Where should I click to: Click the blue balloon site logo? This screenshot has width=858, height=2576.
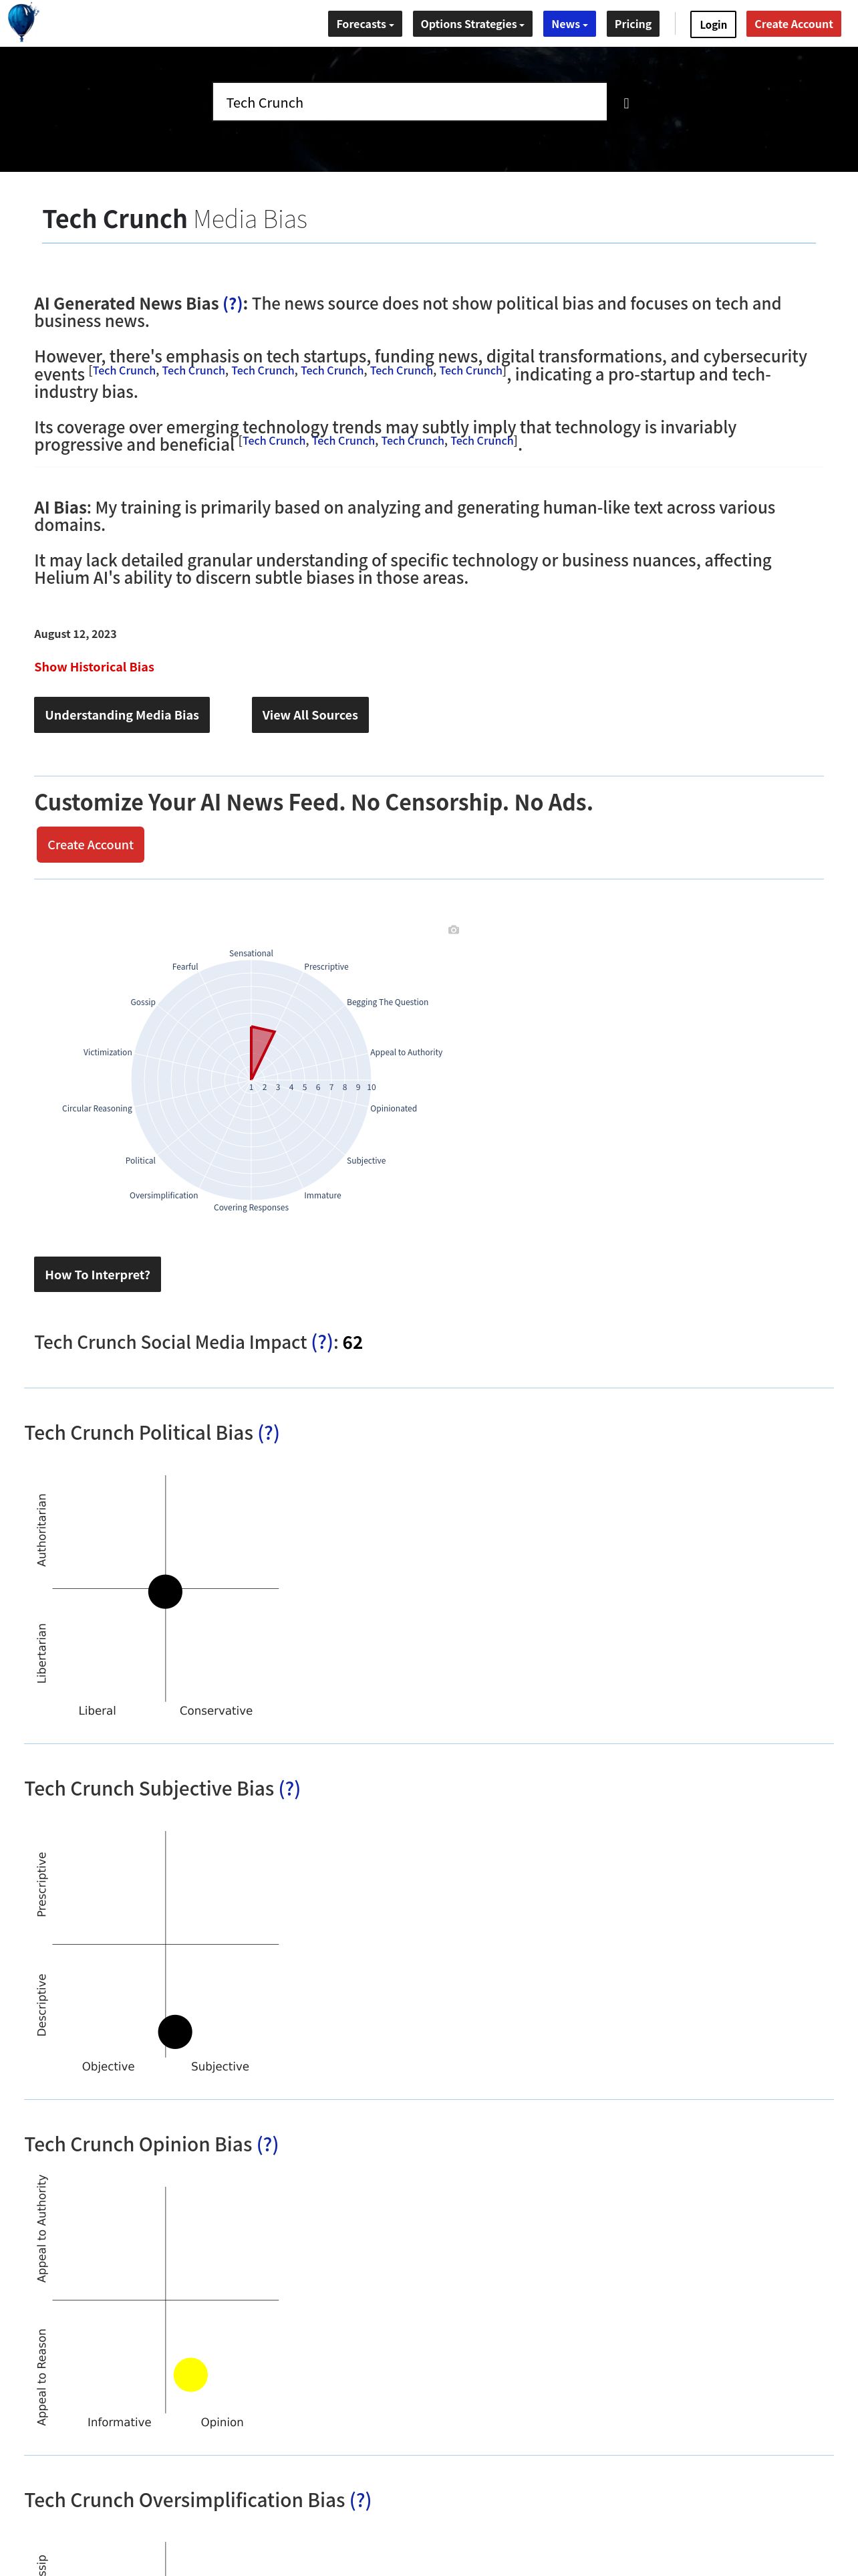[x=22, y=22]
